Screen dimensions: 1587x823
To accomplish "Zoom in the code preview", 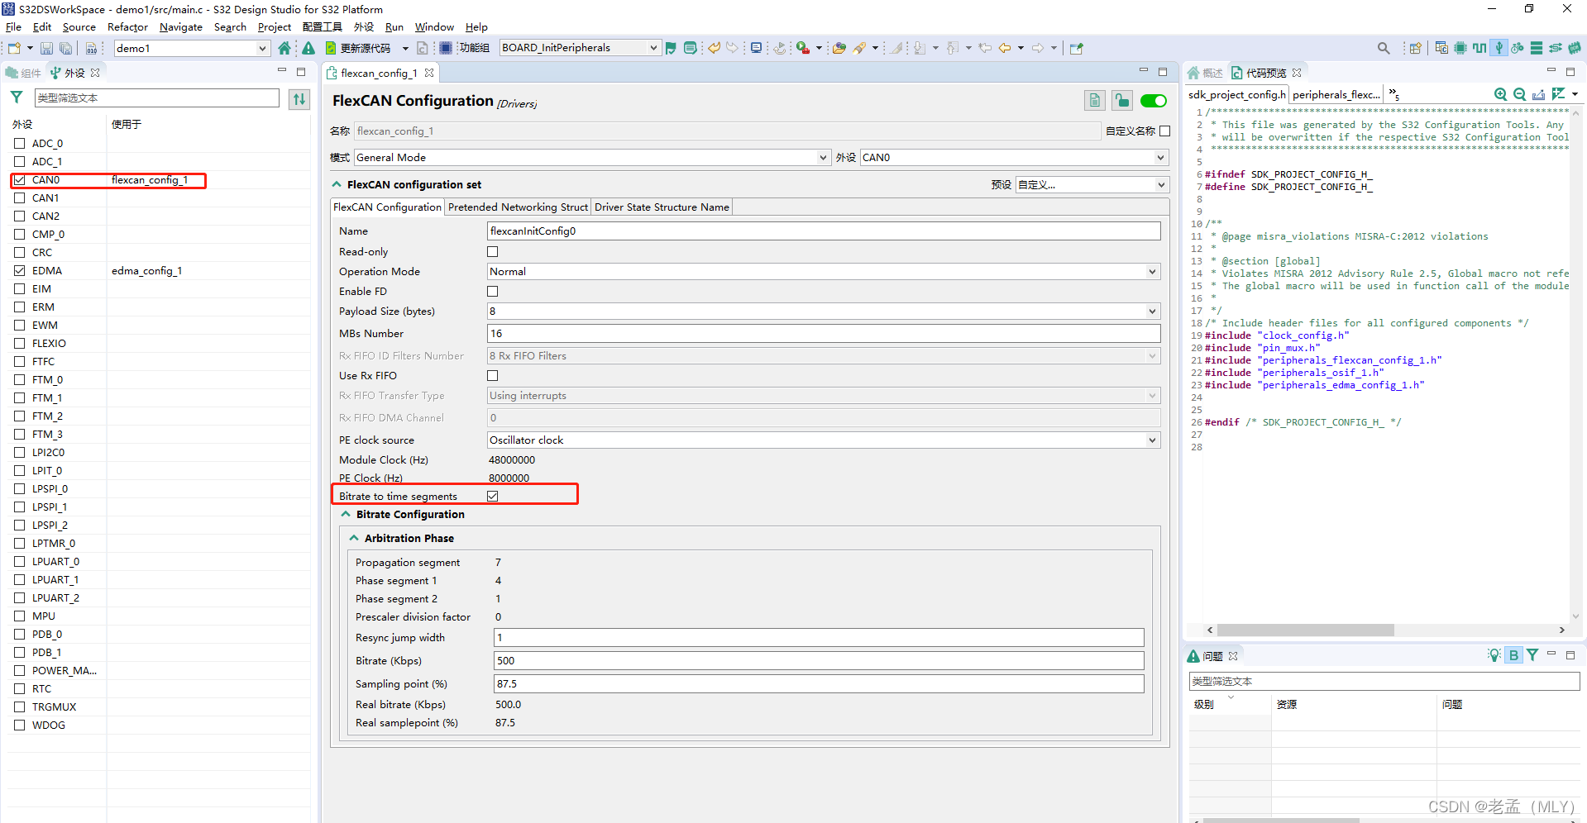I will [1500, 94].
